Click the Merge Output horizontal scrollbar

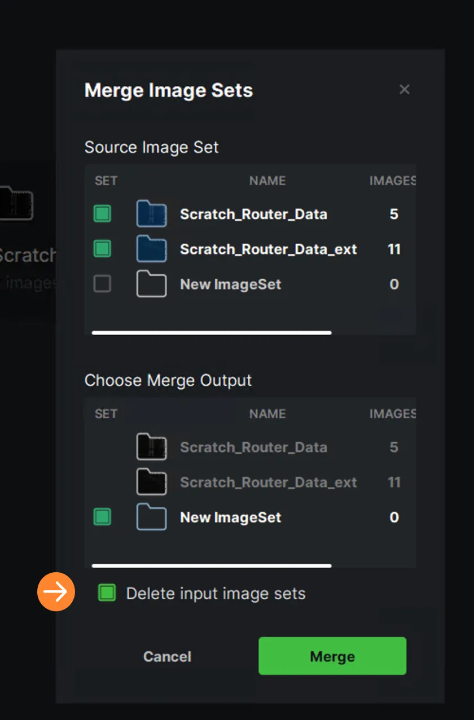(212, 565)
